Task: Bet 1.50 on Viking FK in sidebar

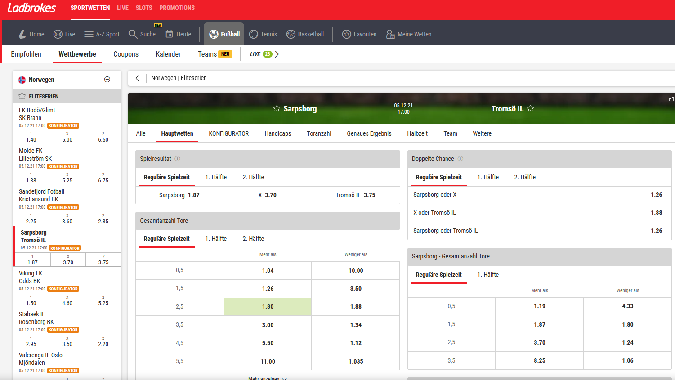Action: [31, 301]
